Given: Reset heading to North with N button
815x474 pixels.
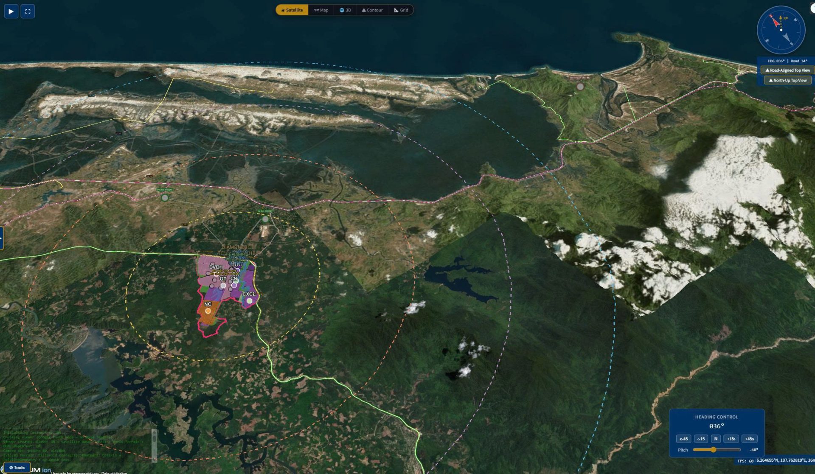Looking at the screenshot, I should (x=716, y=439).
